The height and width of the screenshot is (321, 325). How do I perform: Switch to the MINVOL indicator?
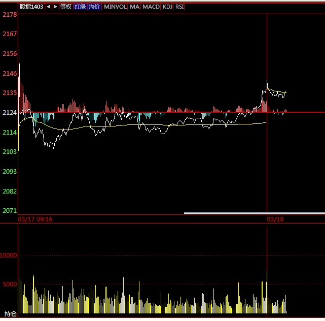115,7
